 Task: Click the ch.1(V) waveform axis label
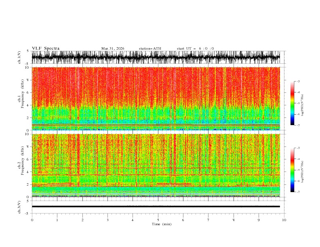click(19, 57)
